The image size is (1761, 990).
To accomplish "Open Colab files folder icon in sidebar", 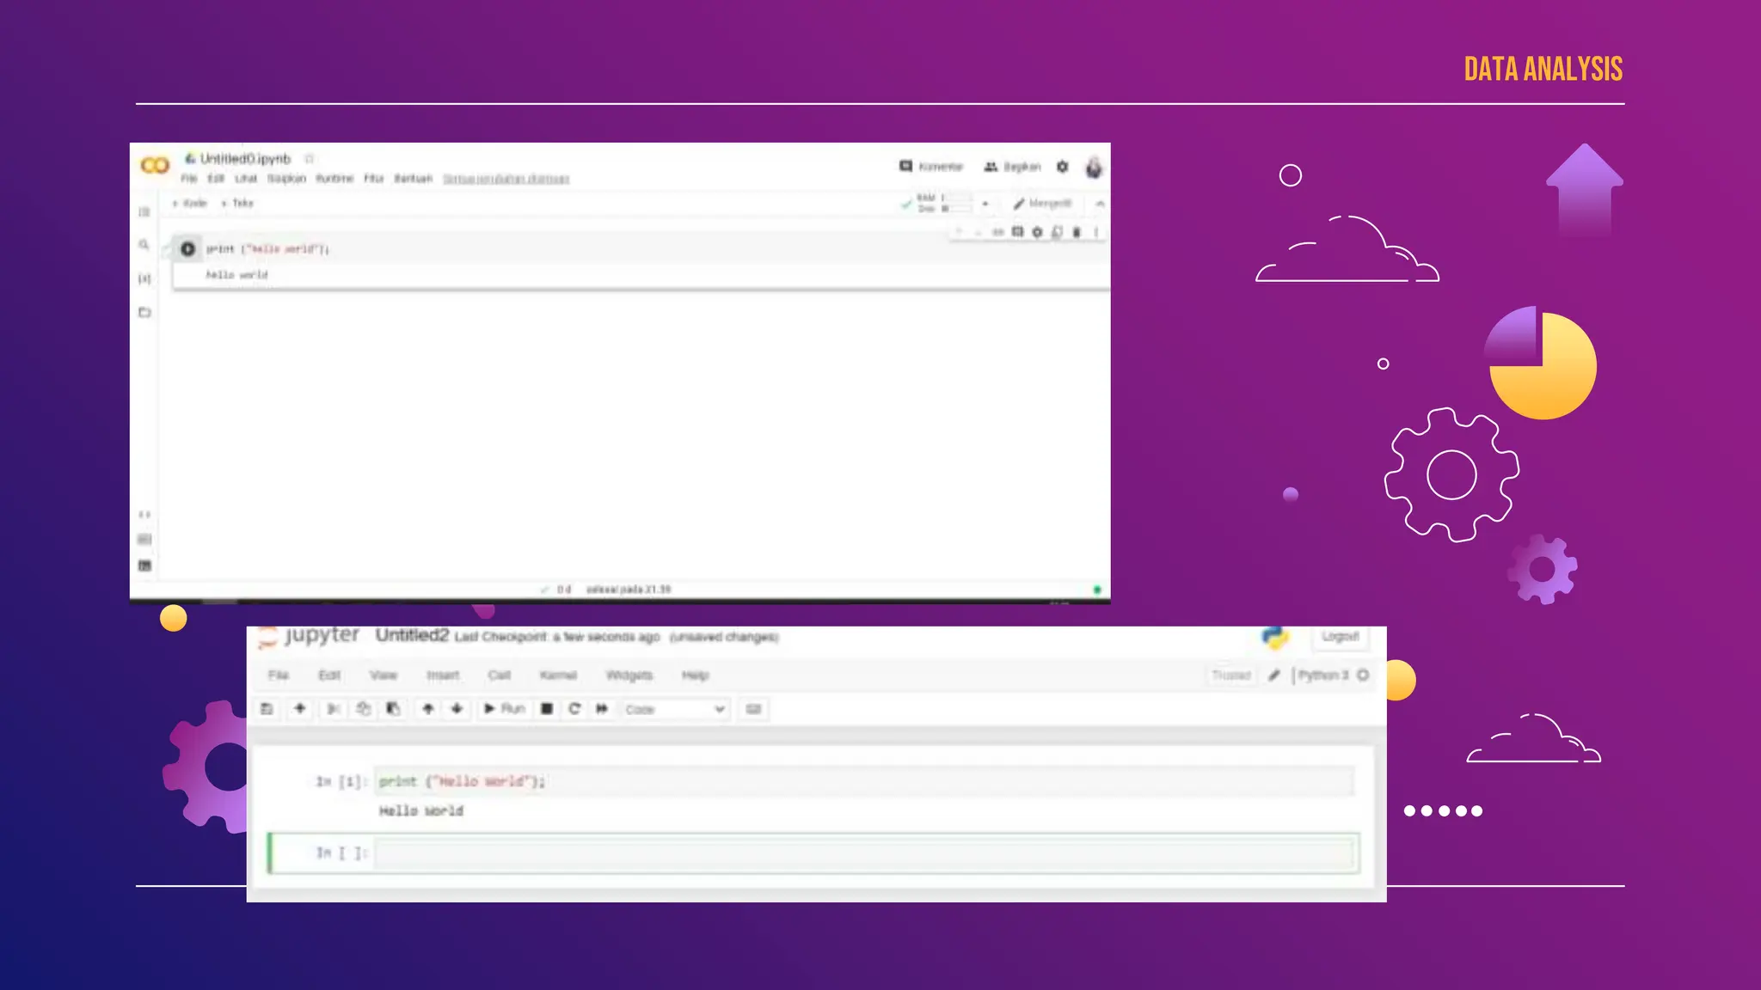I will click(144, 312).
